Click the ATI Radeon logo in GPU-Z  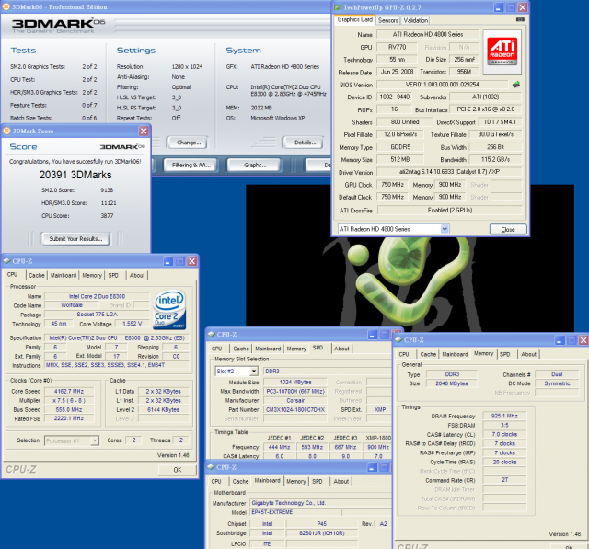tap(502, 52)
